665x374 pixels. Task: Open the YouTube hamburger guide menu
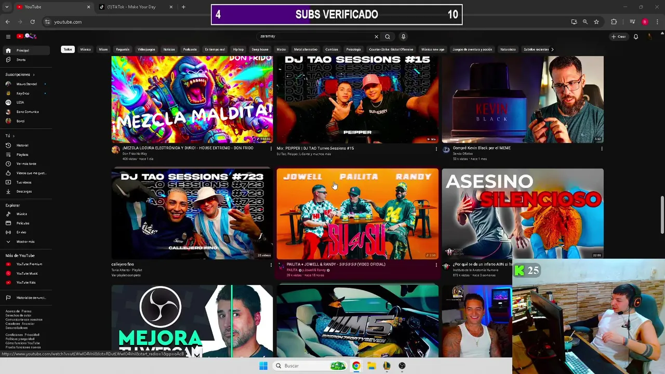point(8,36)
